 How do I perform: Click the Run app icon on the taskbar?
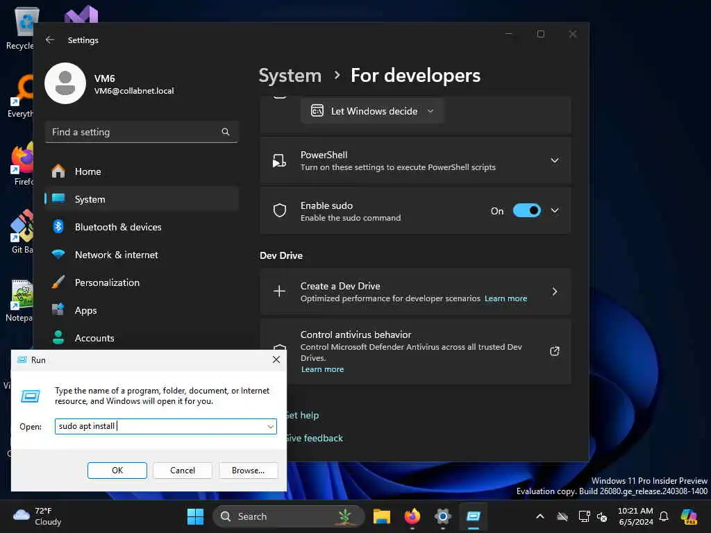pyautogui.click(x=474, y=516)
